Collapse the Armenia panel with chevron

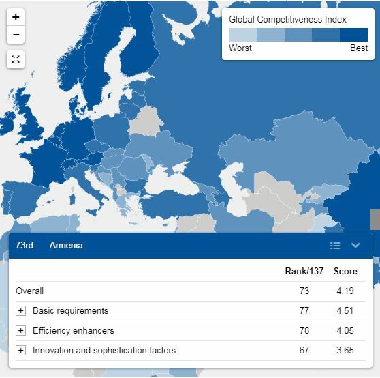355,246
